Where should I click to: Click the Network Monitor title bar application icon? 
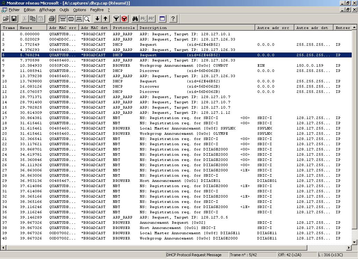coord(3,3)
